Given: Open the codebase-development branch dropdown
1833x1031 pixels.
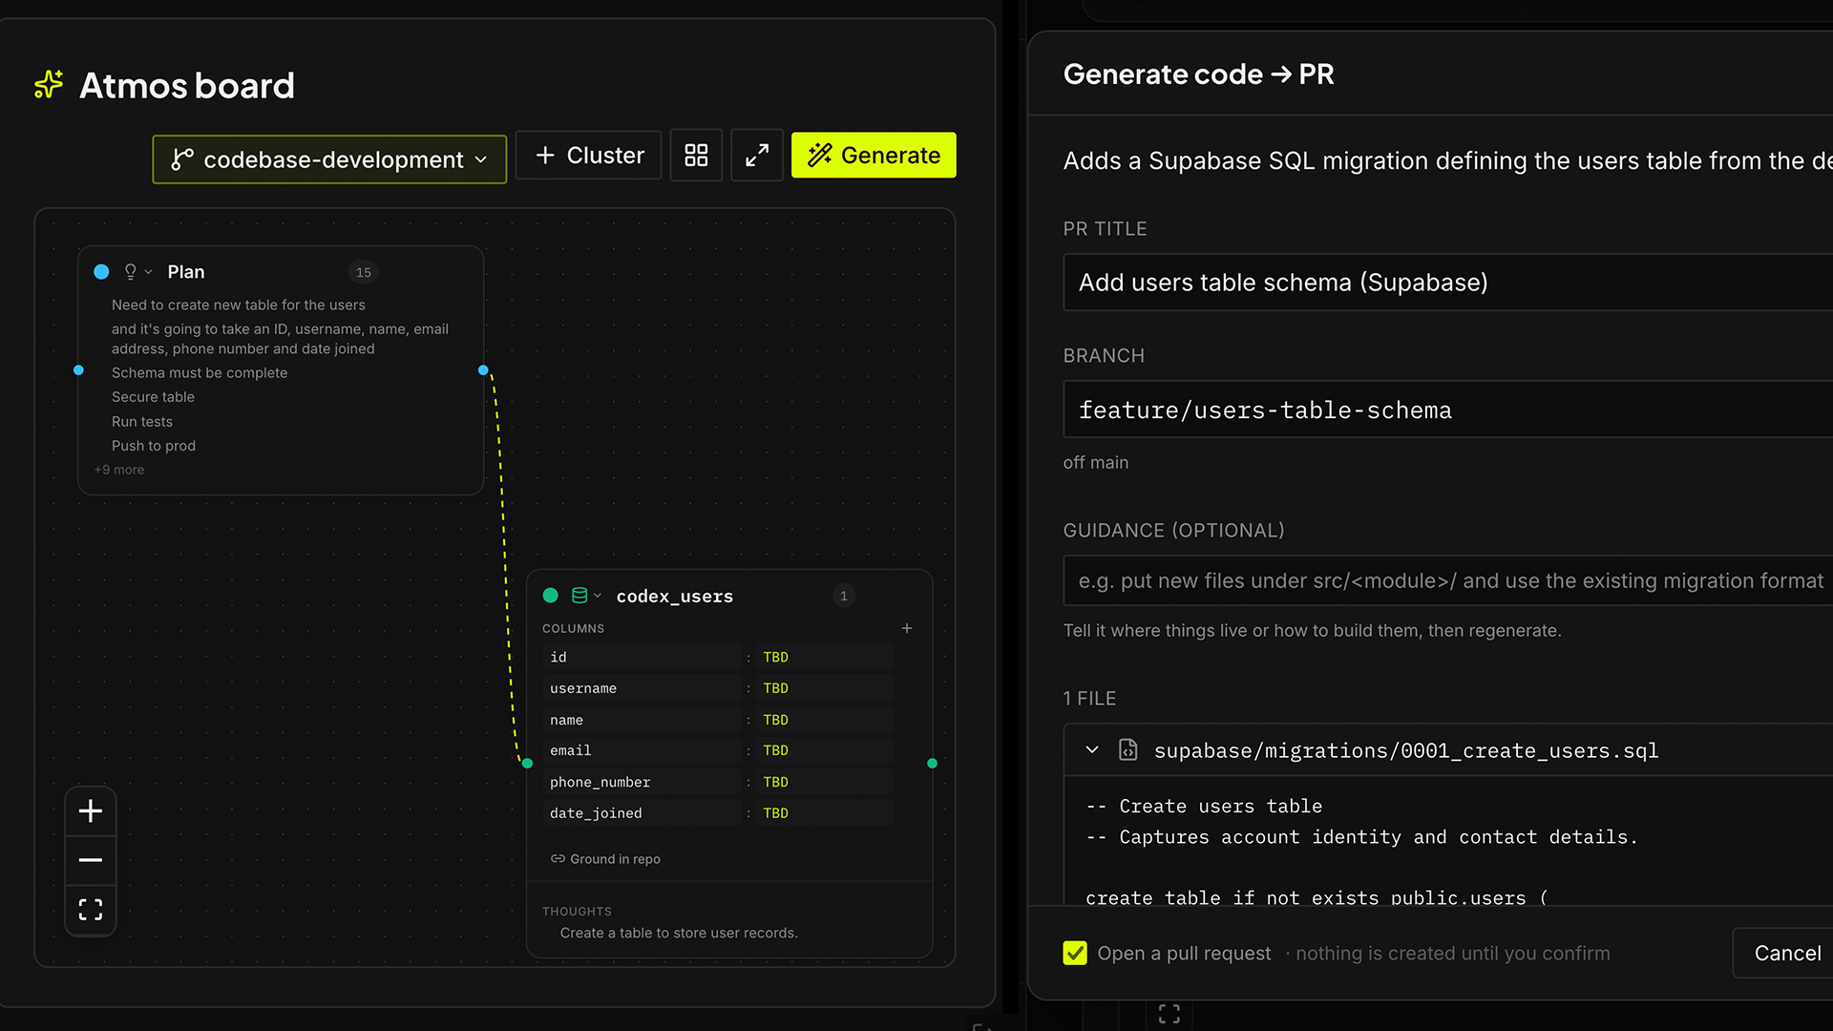Looking at the screenshot, I should (x=329, y=159).
